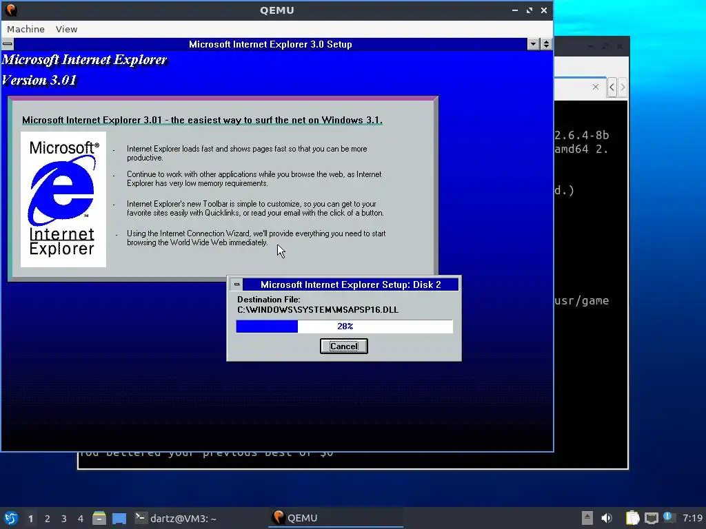Open the volume control tray icon

point(607,518)
